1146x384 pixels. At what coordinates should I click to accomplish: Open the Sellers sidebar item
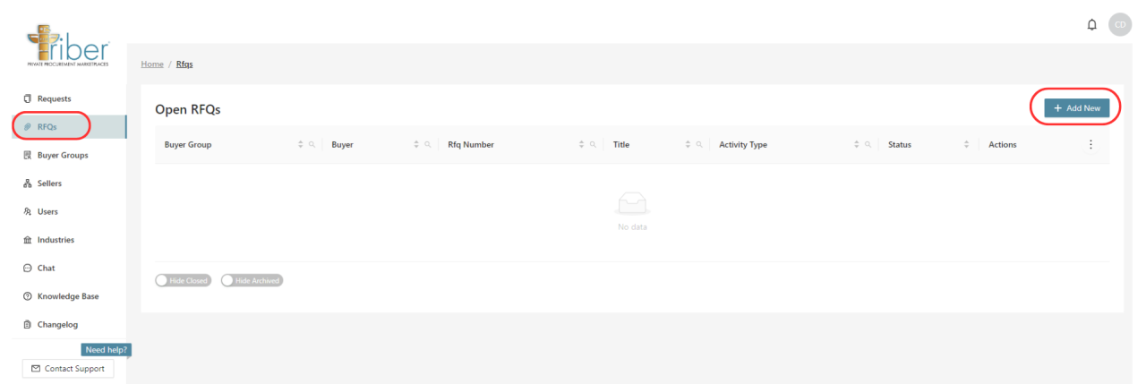click(49, 183)
